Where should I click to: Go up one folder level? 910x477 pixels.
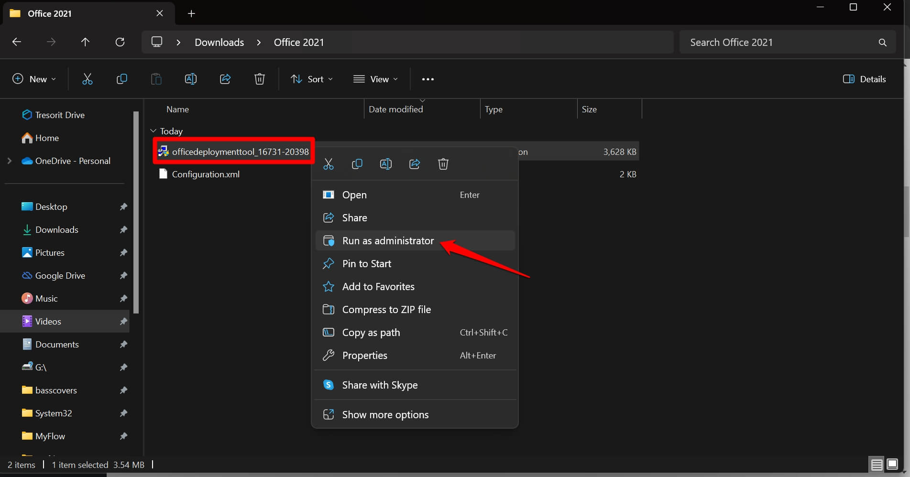click(x=85, y=42)
